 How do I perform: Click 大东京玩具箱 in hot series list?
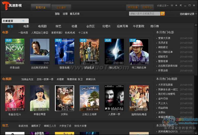(x=166, y=85)
